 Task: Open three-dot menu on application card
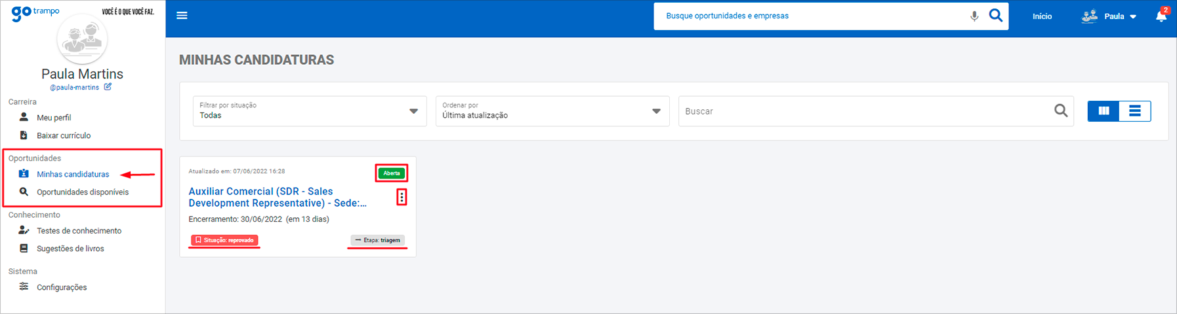pyautogui.click(x=402, y=197)
